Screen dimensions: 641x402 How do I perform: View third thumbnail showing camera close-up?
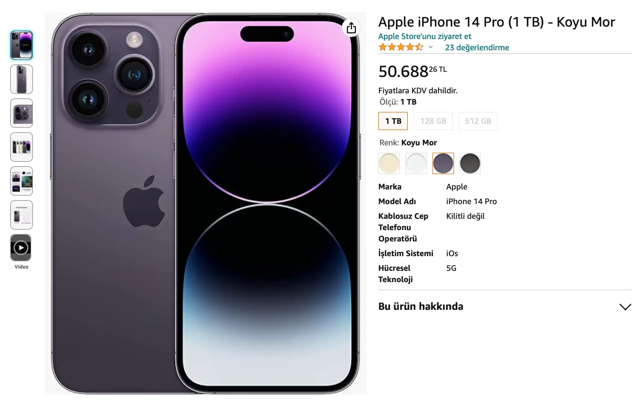coord(21,113)
